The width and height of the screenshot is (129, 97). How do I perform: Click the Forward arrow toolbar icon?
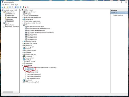pos(5,7)
